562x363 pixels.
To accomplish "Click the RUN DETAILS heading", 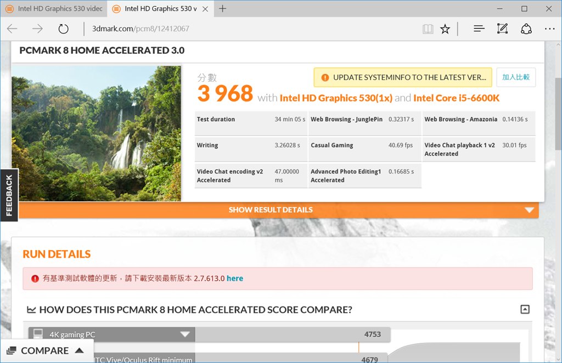I will (x=57, y=254).
